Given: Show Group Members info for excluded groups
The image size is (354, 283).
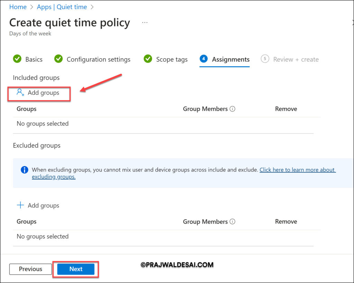Looking at the screenshot, I should (x=232, y=221).
